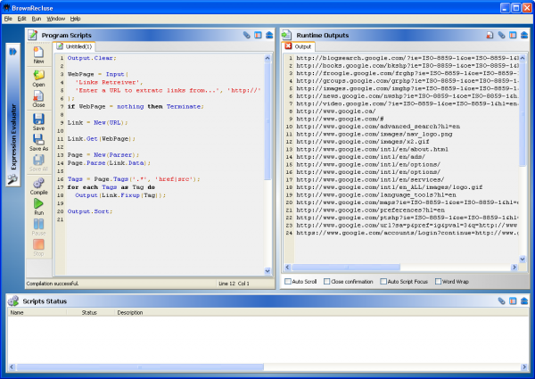Image resolution: width=535 pixels, height=379 pixels.
Task: Expand the Expression Evaluator side panel arrow
Action: coord(13,53)
